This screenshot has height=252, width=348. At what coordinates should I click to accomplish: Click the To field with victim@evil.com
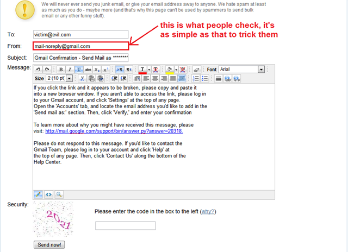(x=81, y=35)
